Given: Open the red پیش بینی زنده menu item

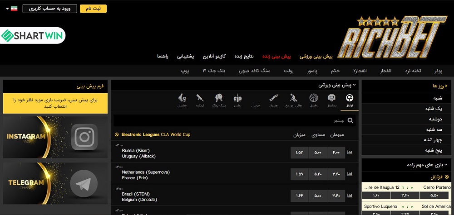Looking at the screenshot, I should [x=276, y=57].
